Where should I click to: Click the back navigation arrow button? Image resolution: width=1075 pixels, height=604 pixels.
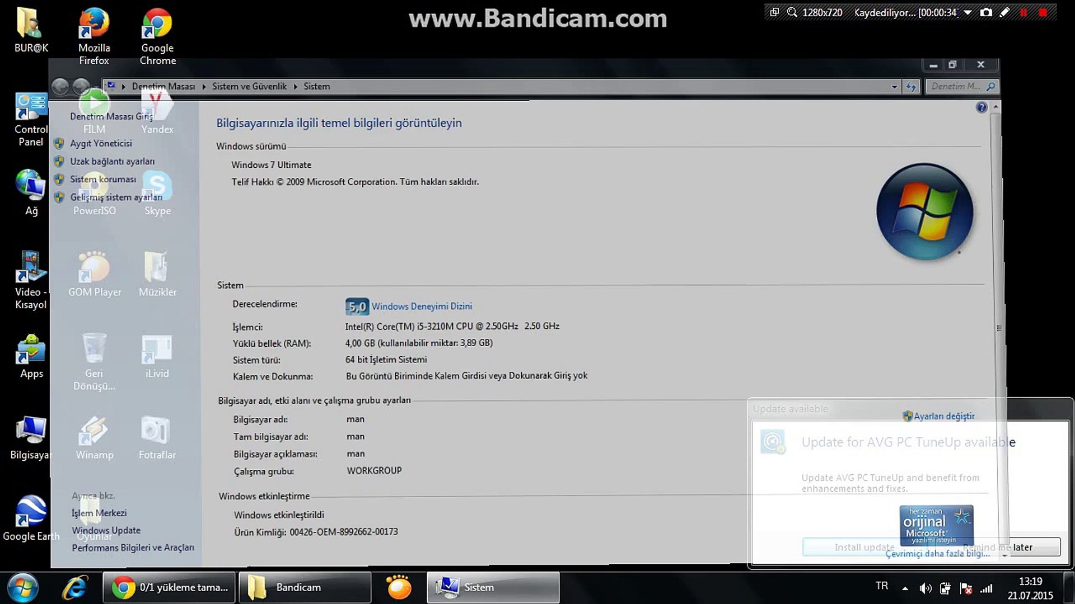tap(60, 87)
